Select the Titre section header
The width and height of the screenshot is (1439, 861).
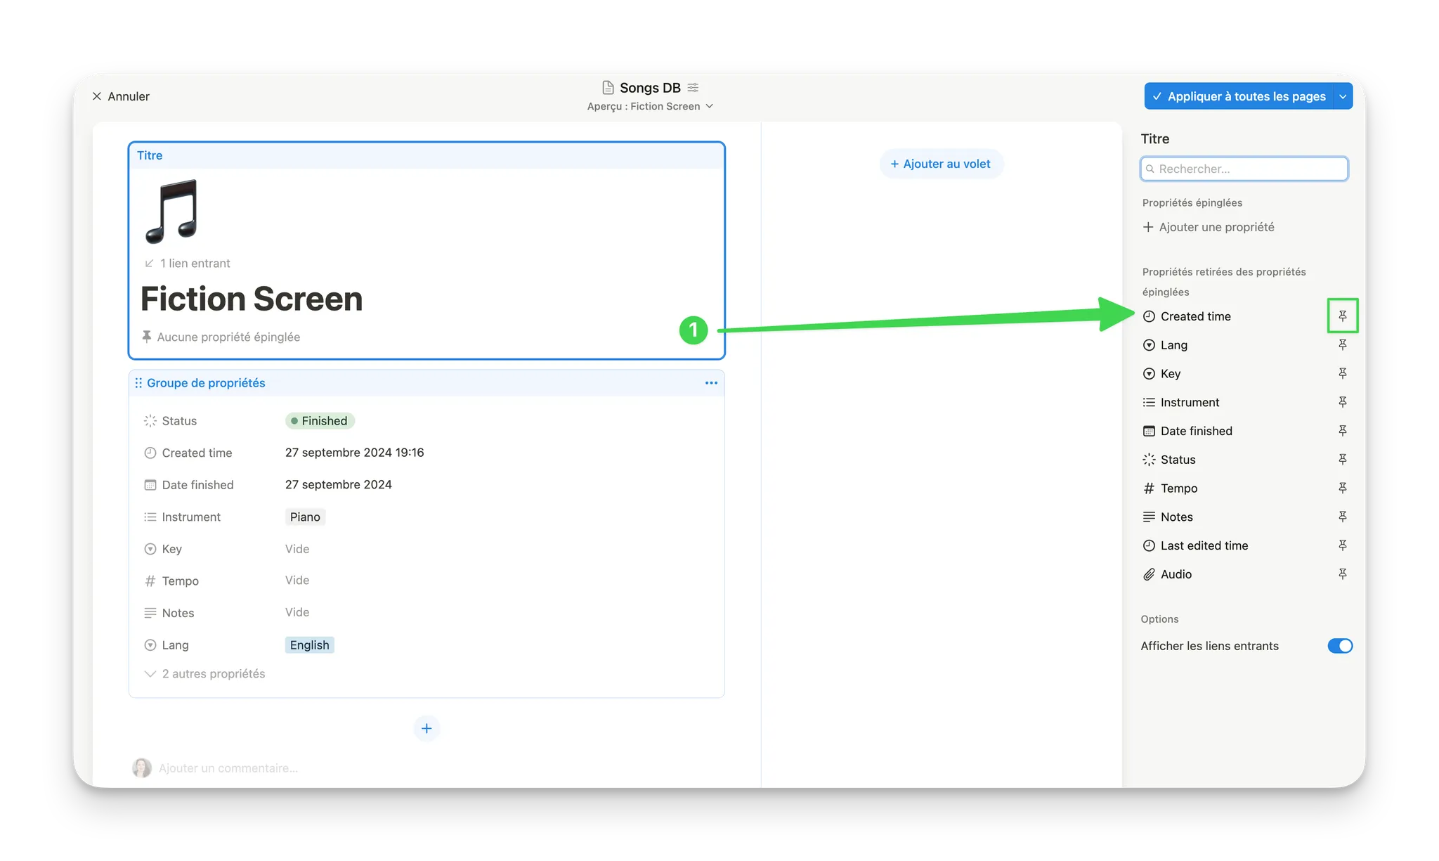pyautogui.click(x=150, y=155)
